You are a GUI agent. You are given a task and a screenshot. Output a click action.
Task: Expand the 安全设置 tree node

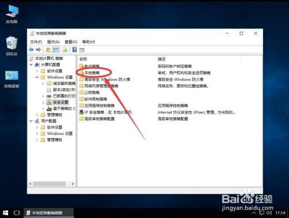(43, 102)
